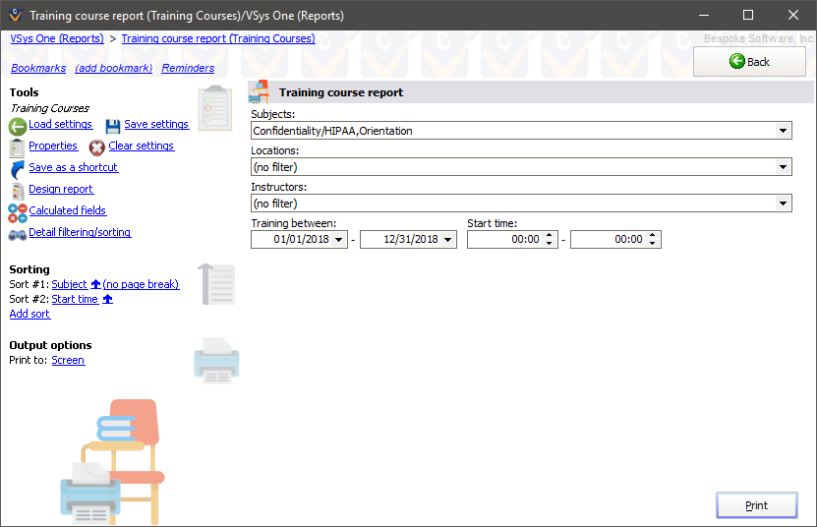Click Training course report breadcrumb link
817x527 pixels.
pos(218,38)
